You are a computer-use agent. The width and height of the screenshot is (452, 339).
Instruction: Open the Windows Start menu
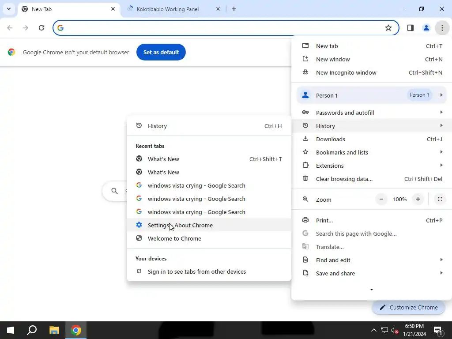(11, 330)
